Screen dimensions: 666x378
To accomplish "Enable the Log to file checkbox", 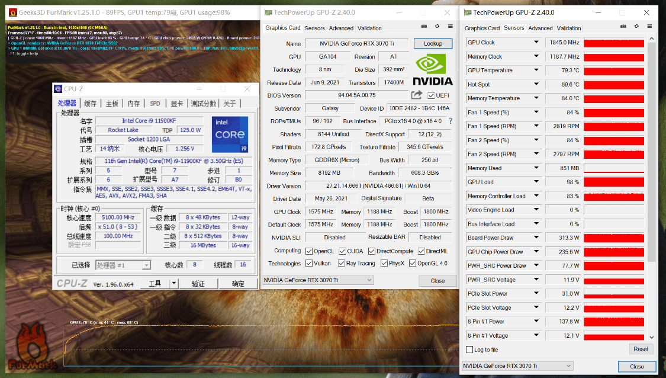I will click(x=469, y=350).
